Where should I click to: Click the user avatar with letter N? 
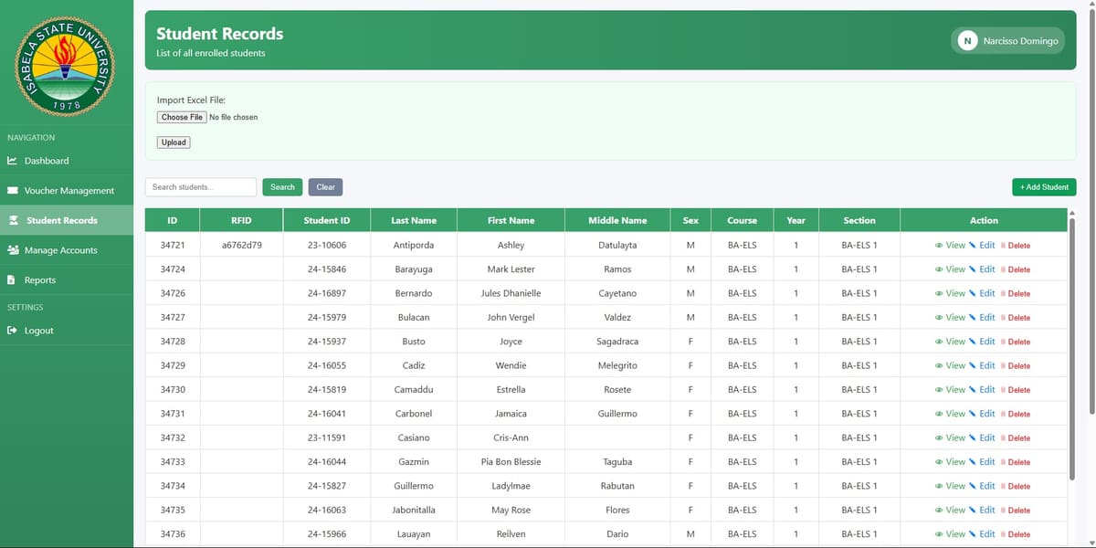coord(966,41)
